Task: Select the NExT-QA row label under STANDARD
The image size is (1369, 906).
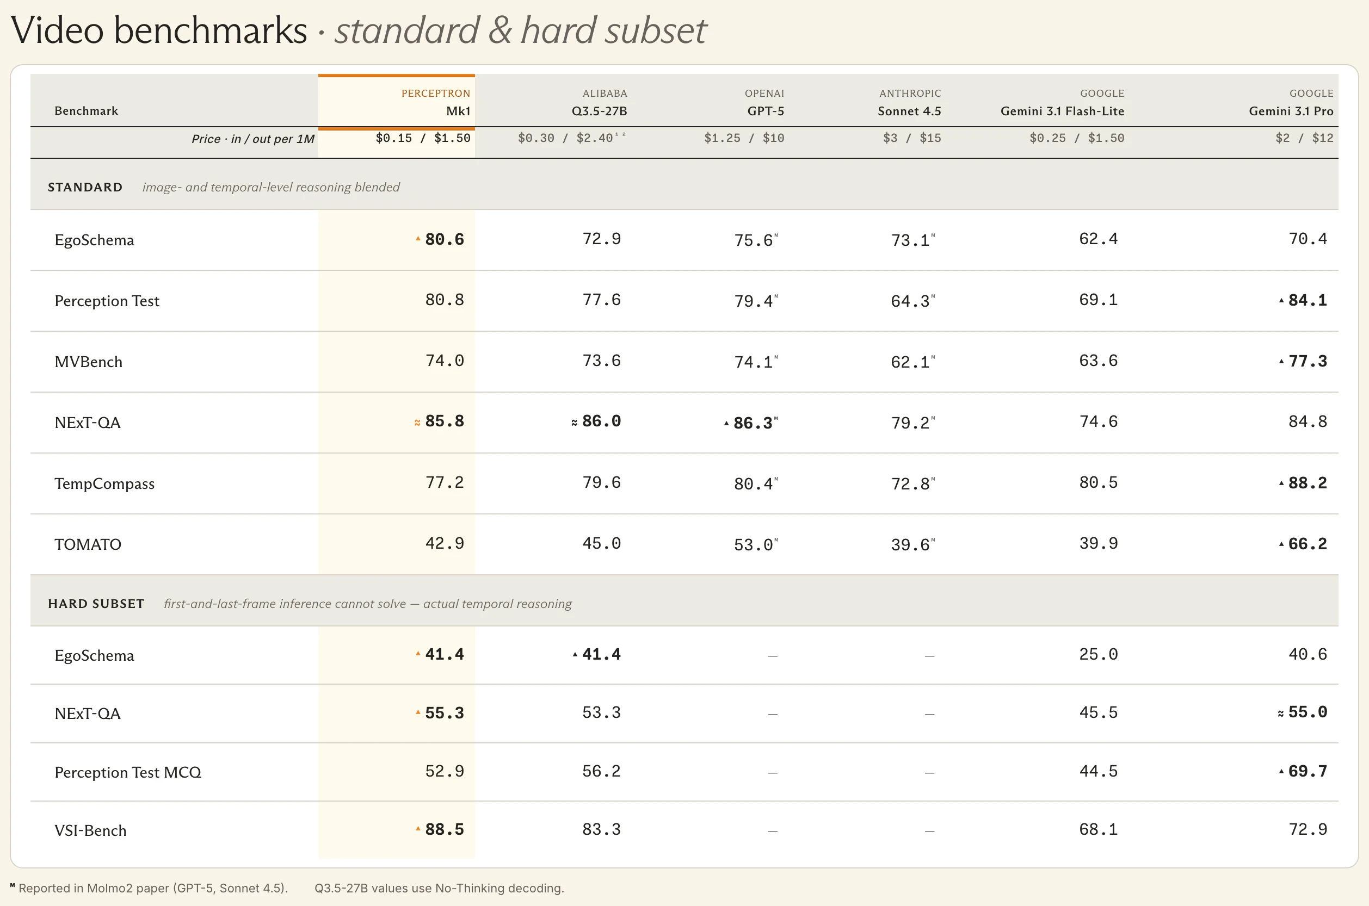Action: pos(87,423)
